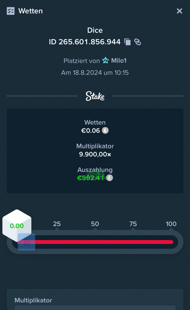Click the green payout amount €592.41
This screenshot has width=190, height=310.
tap(91, 178)
